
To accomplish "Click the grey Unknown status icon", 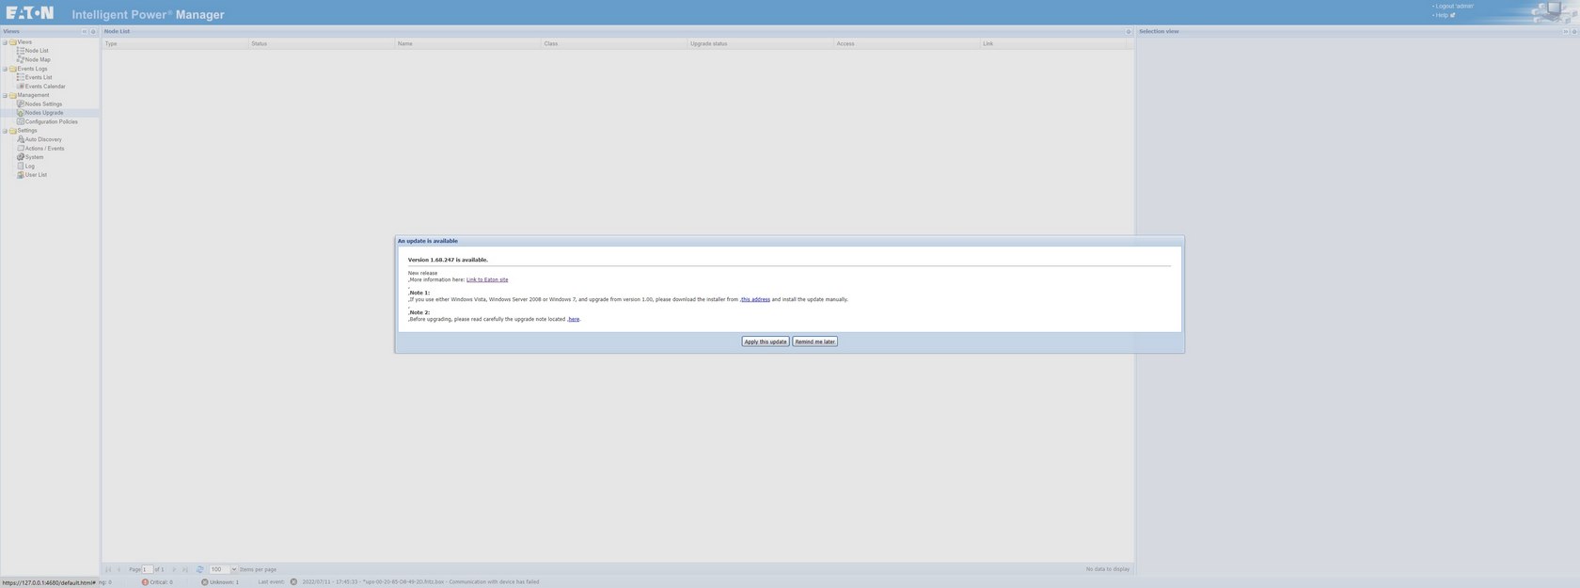I will point(204,582).
